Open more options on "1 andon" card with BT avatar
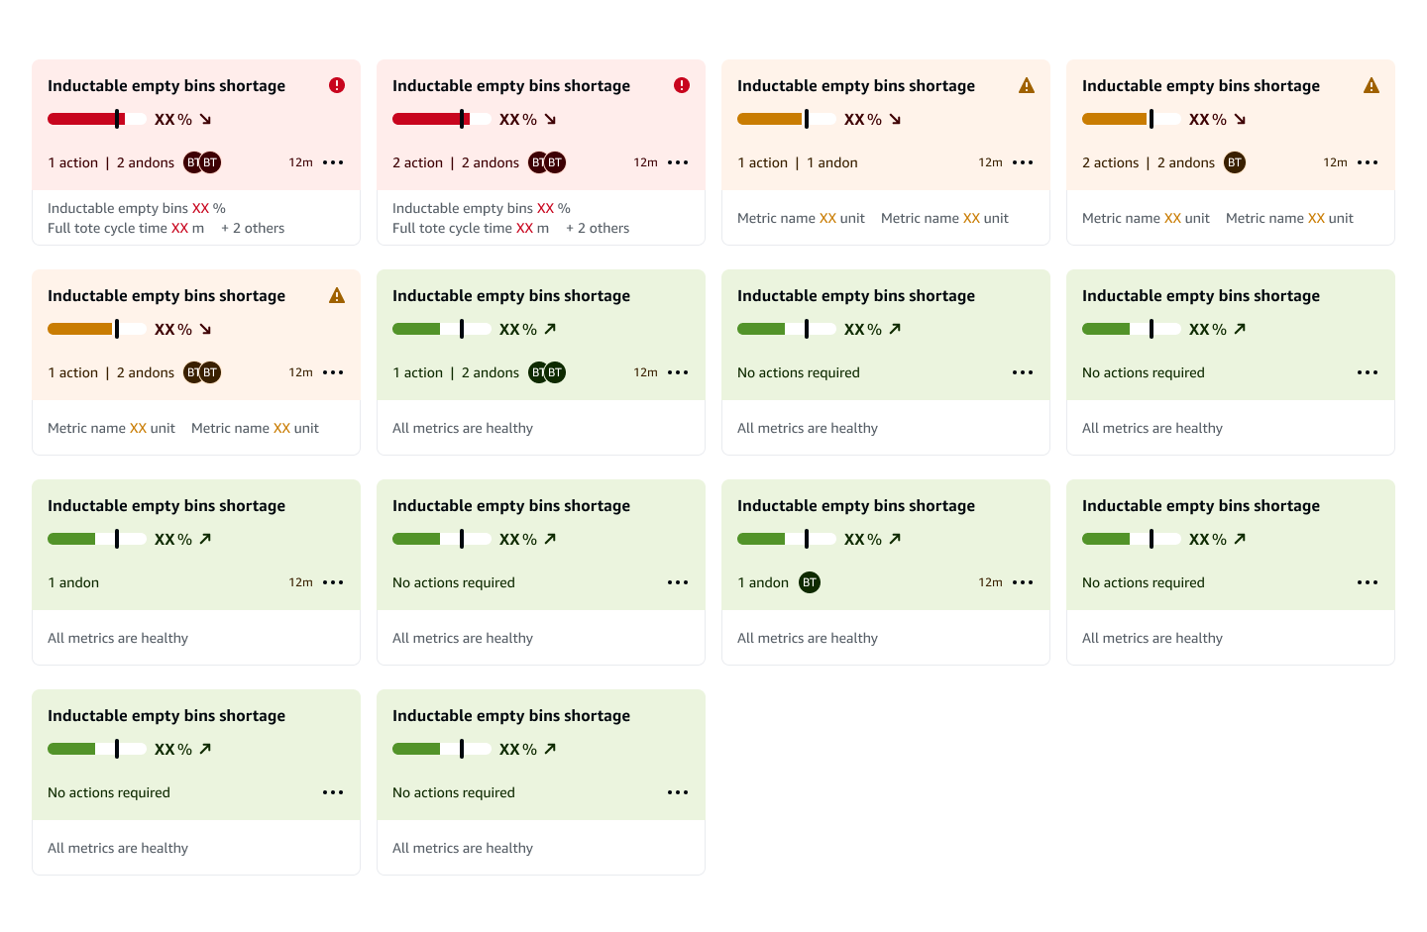The height and width of the screenshot is (932, 1427). click(1023, 582)
